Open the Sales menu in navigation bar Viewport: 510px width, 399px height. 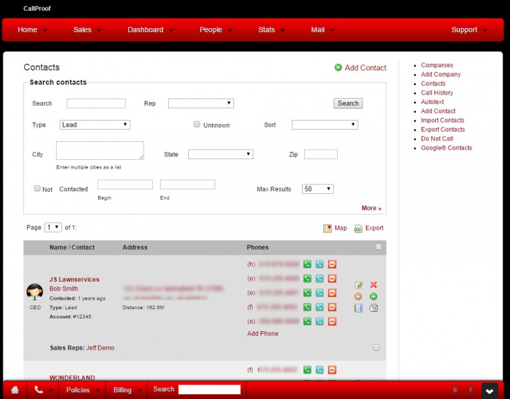87,30
